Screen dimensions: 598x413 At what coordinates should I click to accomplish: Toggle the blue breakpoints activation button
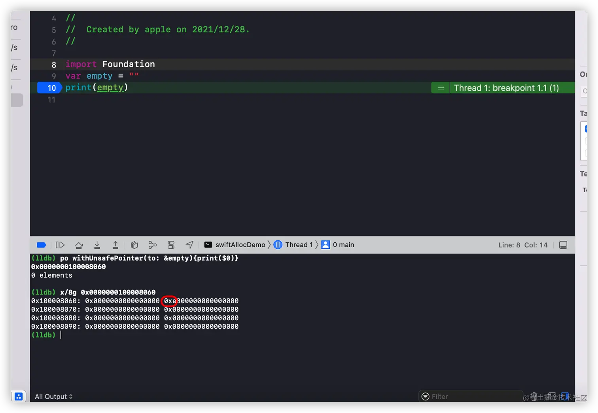[41, 245]
